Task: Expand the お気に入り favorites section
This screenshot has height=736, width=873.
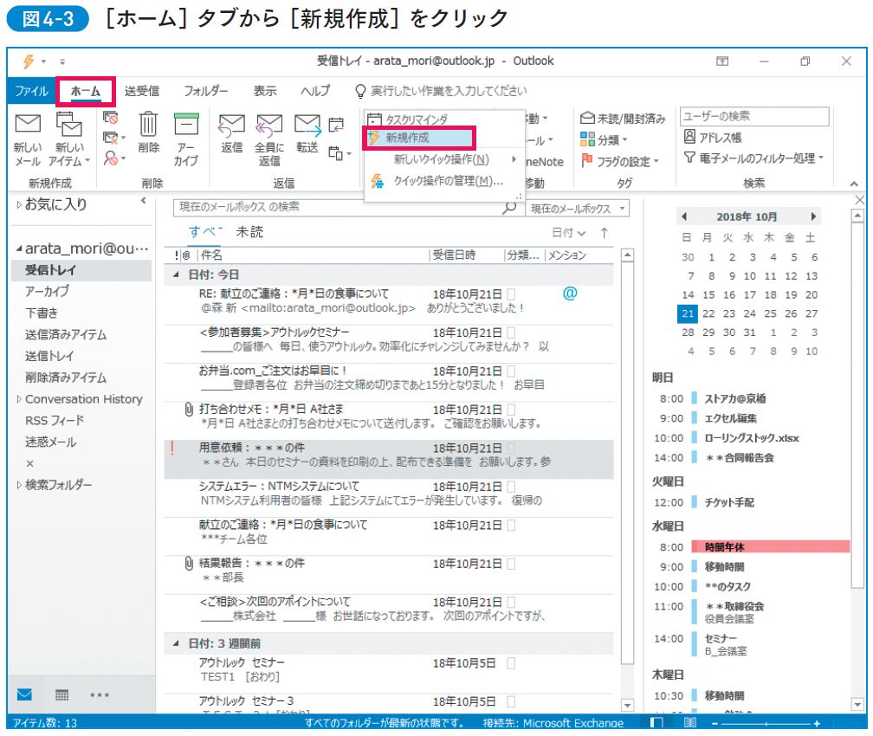Action: (19, 205)
